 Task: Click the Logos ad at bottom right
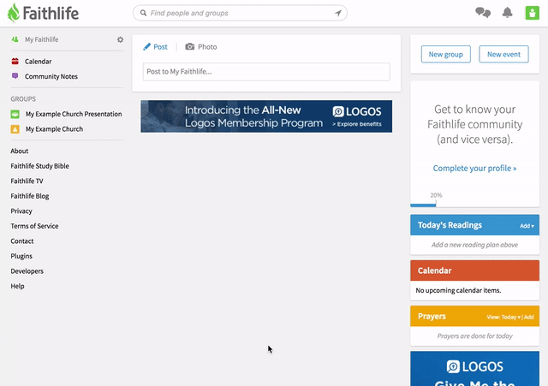tap(474, 369)
